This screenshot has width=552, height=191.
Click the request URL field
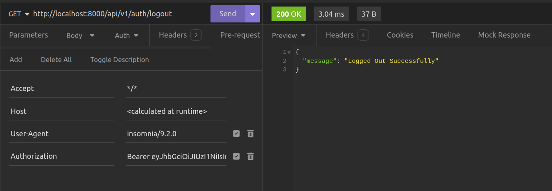pyautogui.click(x=119, y=14)
